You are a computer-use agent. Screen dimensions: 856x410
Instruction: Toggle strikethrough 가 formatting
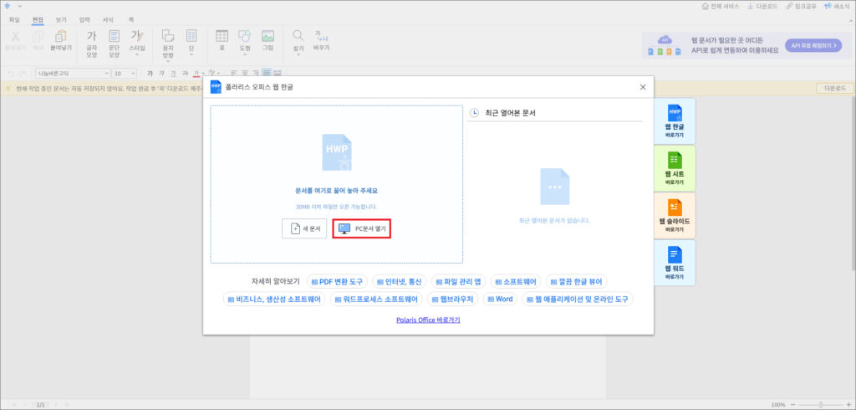[185, 74]
